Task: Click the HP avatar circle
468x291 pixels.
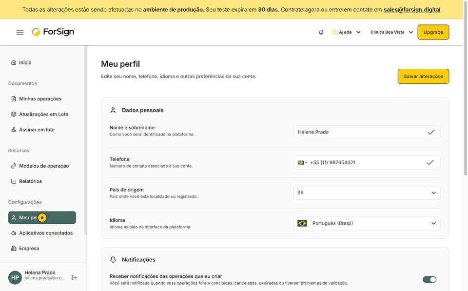Action: pos(15,277)
